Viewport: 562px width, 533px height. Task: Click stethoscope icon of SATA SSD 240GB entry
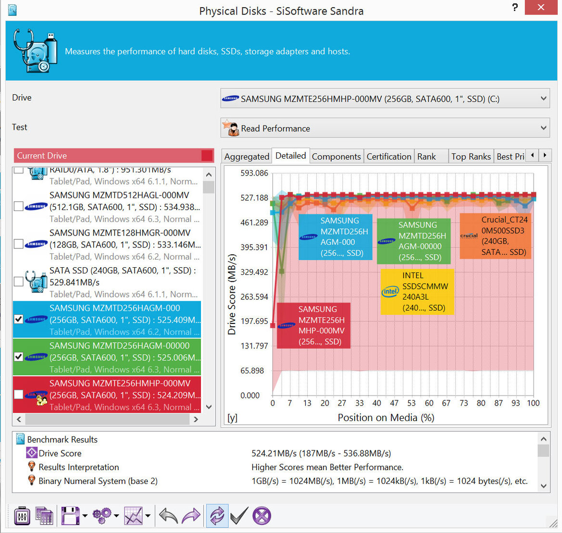click(36, 282)
